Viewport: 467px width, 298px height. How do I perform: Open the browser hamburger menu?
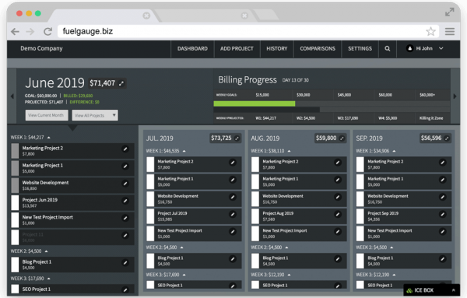450,31
